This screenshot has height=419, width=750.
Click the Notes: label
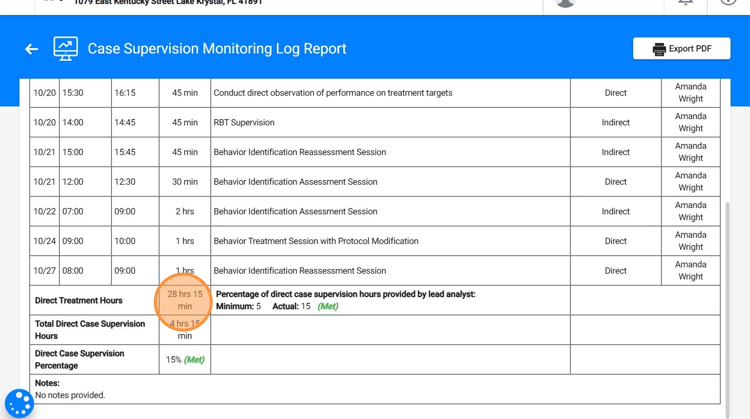[x=47, y=383]
